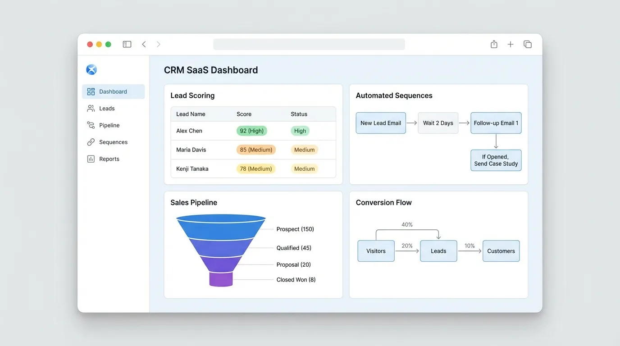This screenshot has height=346, width=620.
Task: Click the green 92 (High) score badge
Action: (252, 131)
